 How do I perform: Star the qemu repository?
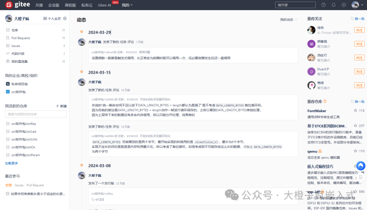355,151
